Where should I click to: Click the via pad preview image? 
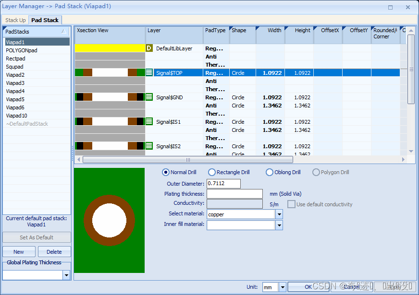pos(109,220)
